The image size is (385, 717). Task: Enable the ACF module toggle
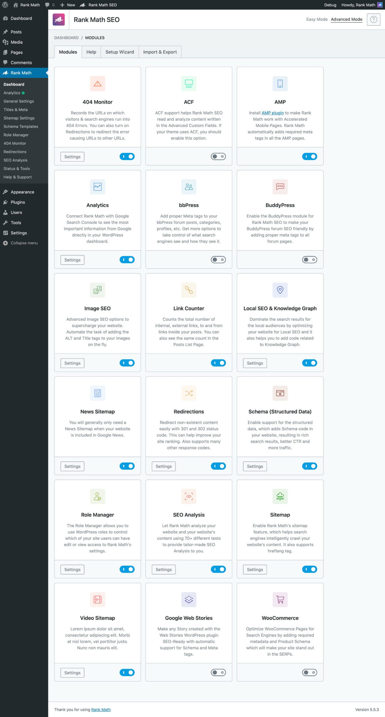218,156
